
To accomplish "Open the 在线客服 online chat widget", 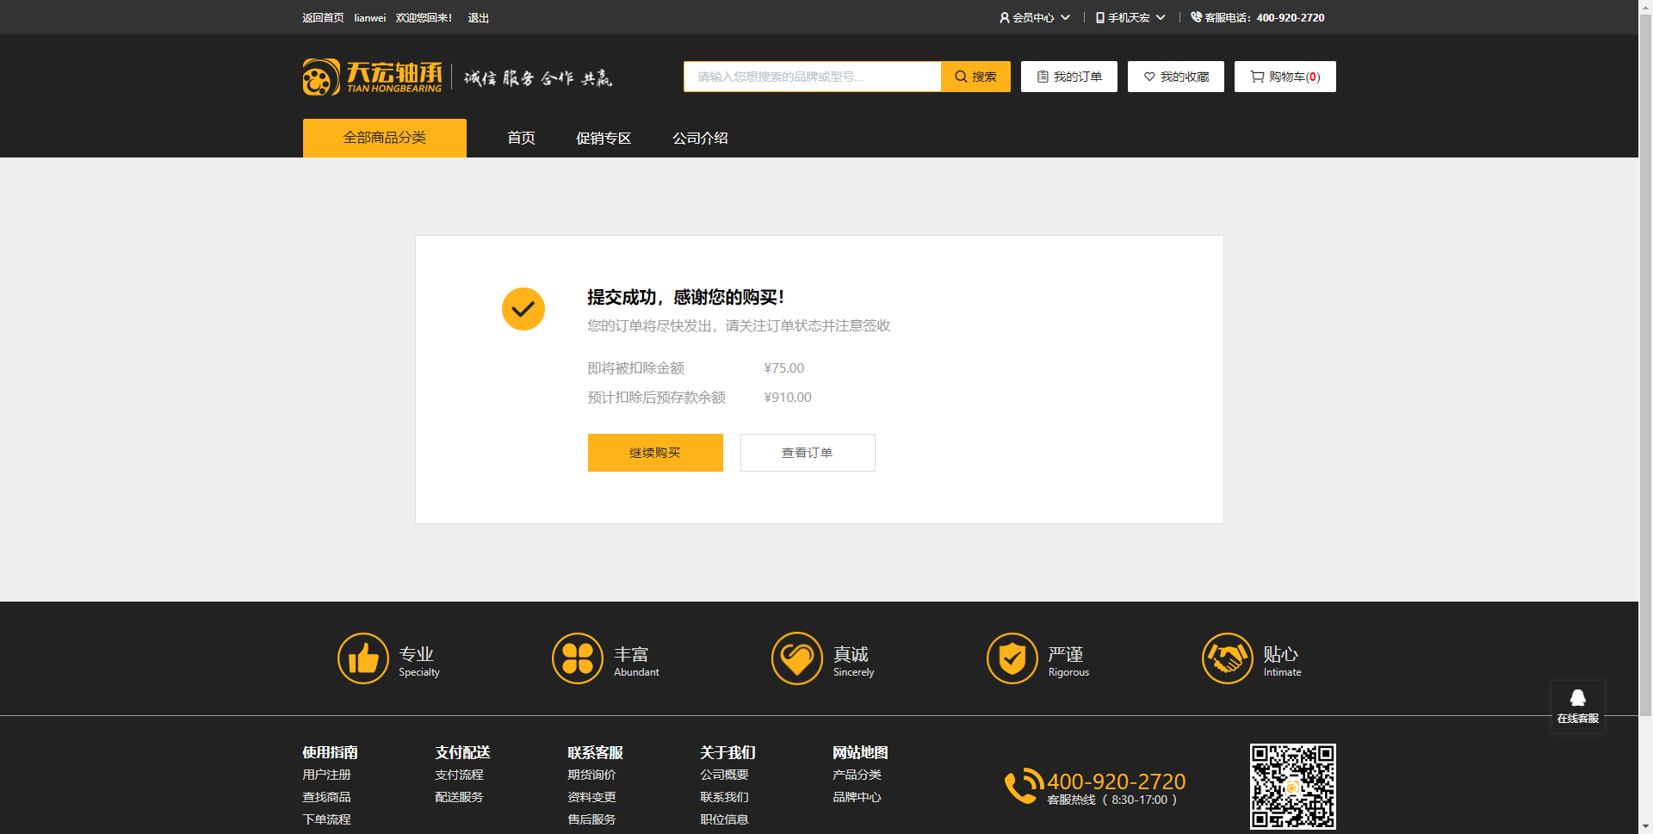I will [1577, 706].
